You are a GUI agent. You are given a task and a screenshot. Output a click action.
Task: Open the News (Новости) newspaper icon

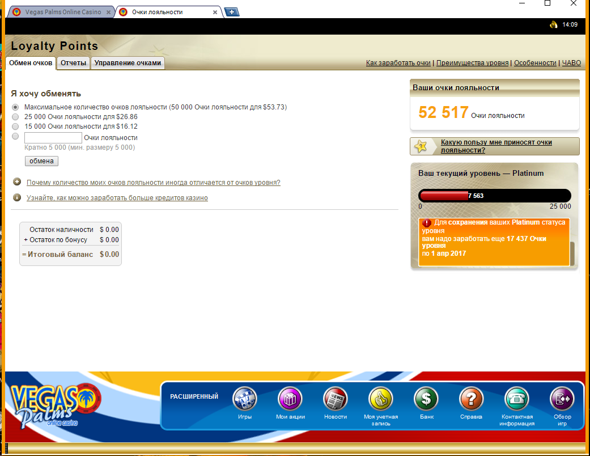click(336, 399)
